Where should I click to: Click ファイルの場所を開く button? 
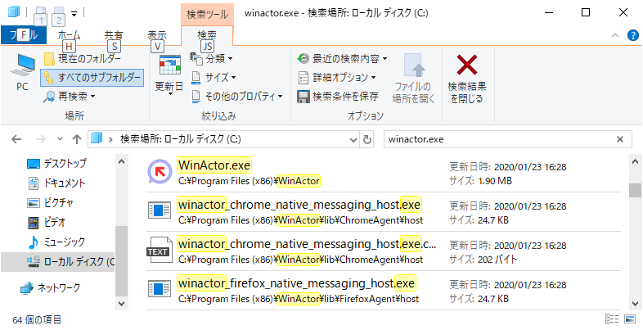pyautogui.click(x=413, y=79)
